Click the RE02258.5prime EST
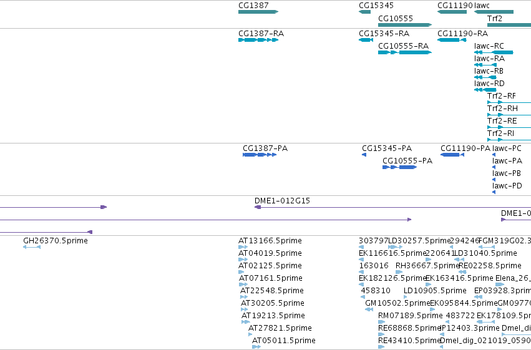The height and width of the screenshot is (350, 531). click(462, 272)
